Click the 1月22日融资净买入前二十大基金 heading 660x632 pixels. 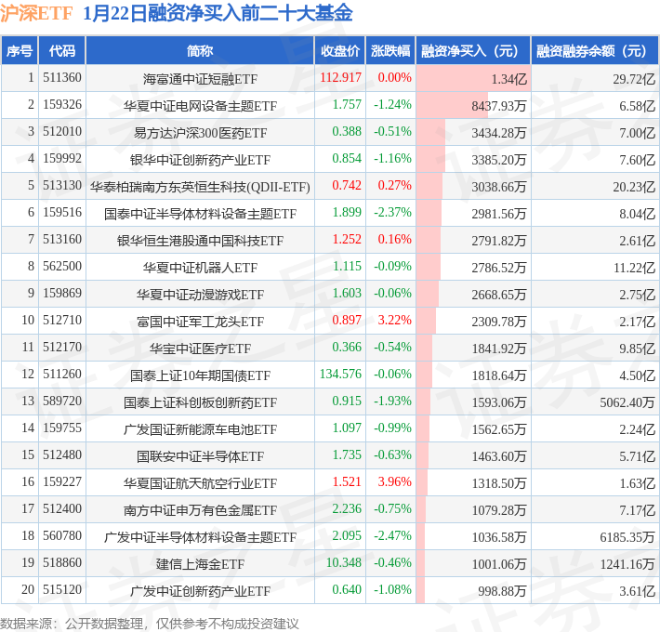point(218,13)
